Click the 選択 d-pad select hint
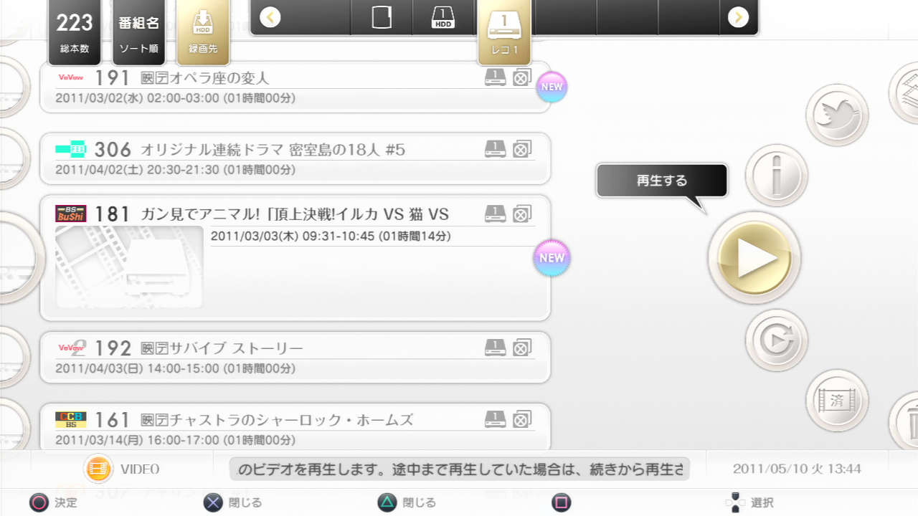The width and height of the screenshot is (918, 516). tap(749, 503)
